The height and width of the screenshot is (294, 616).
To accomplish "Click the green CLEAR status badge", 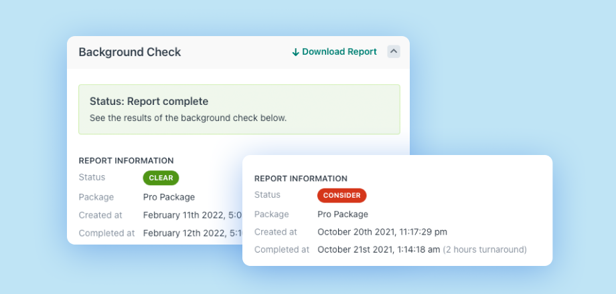I will [161, 178].
